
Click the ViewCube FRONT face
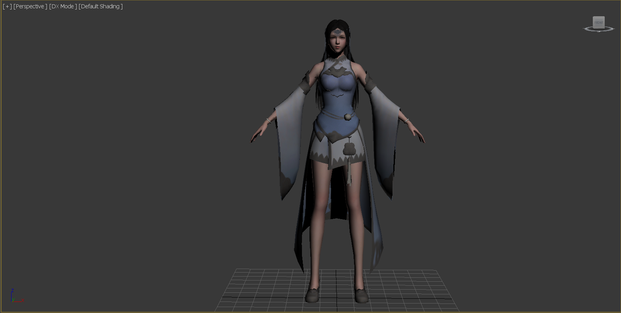coord(598,23)
